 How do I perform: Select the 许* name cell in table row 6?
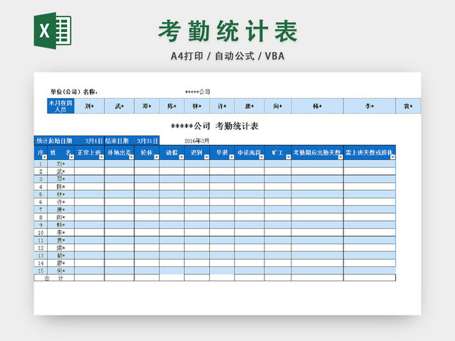(x=60, y=202)
